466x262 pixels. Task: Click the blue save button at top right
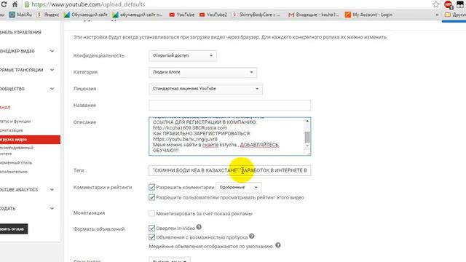pos(454,21)
